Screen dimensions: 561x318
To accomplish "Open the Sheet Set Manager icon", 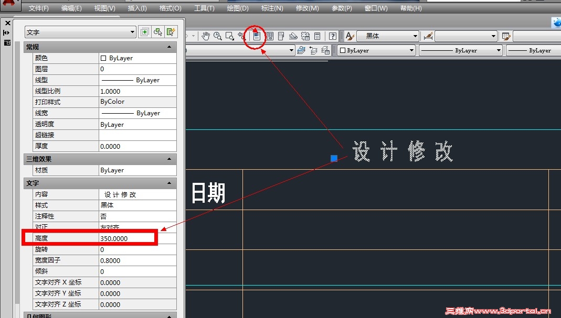I will [x=281, y=36].
